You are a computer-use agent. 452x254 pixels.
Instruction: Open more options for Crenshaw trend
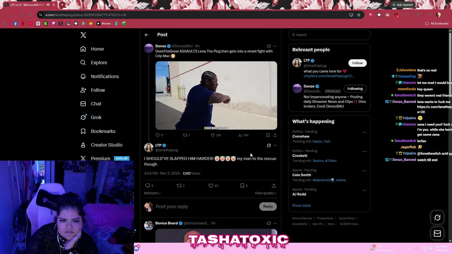(x=364, y=132)
